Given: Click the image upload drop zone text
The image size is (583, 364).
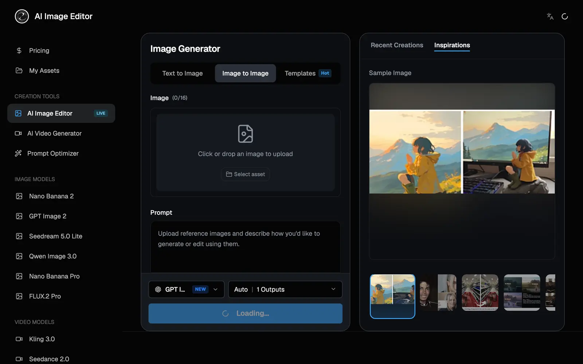Looking at the screenshot, I should pos(245,154).
